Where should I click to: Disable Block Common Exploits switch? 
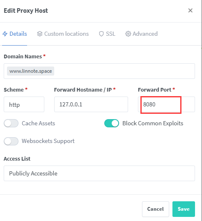(x=112, y=123)
